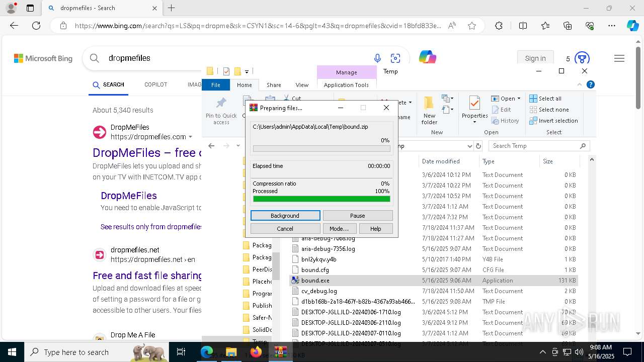The height and width of the screenshot is (362, 644).
Task: Expand the Properties dropdown arrow
Action: coord(474,122)
